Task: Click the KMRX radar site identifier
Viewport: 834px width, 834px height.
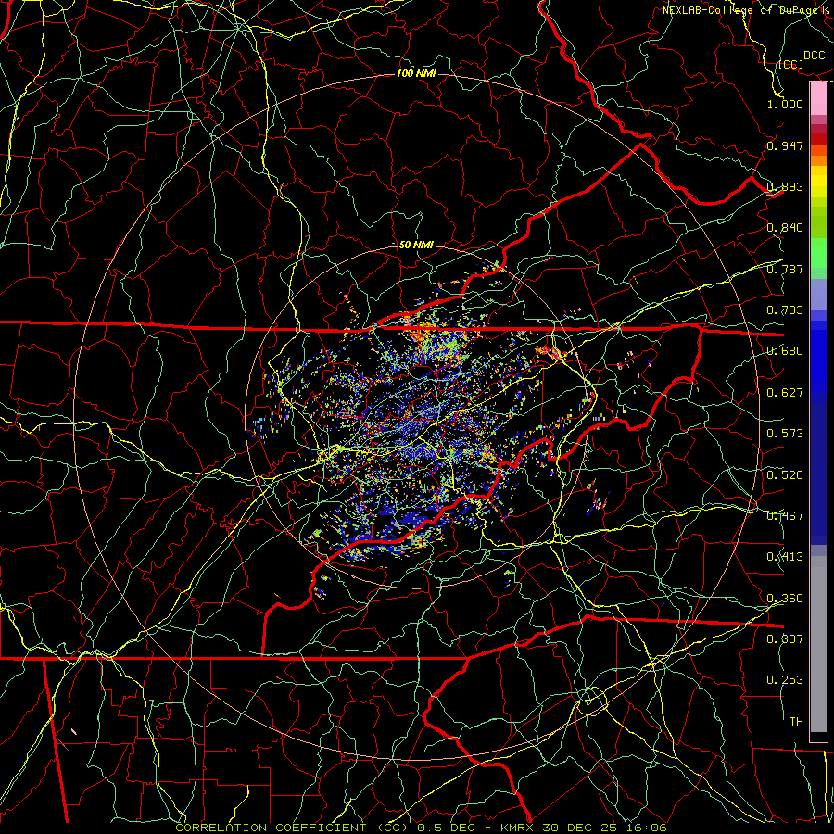Action: tap(519, 828)
